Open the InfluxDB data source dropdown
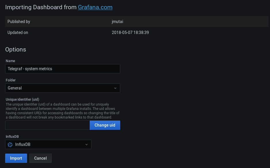The height and width of the screenshot is (168, 270). 48,144
